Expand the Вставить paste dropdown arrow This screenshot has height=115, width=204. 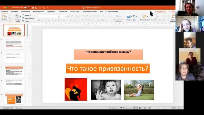pos(7,17)
